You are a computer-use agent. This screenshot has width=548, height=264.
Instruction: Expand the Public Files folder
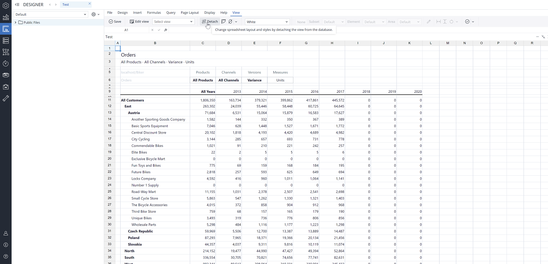tap(16, 22)
